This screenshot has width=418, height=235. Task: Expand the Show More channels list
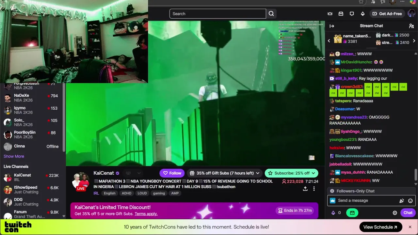pos(14,156)
